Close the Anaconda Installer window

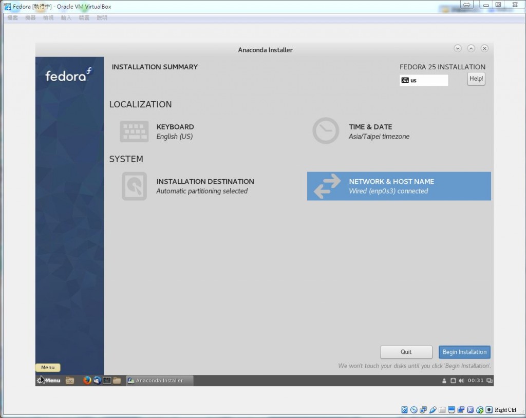click(484, 48)
